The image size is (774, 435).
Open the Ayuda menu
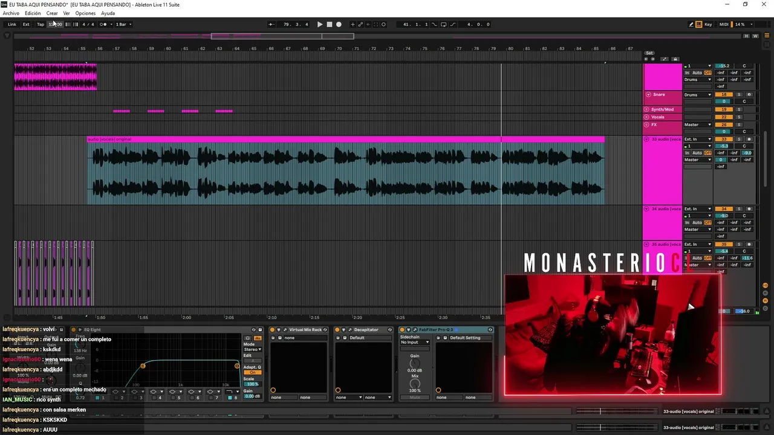pyautogui.click(x=108, y=13)
